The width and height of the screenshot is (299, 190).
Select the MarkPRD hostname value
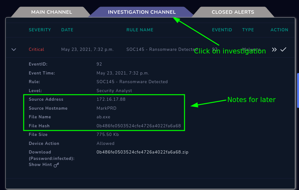click(x=106, y=108)
